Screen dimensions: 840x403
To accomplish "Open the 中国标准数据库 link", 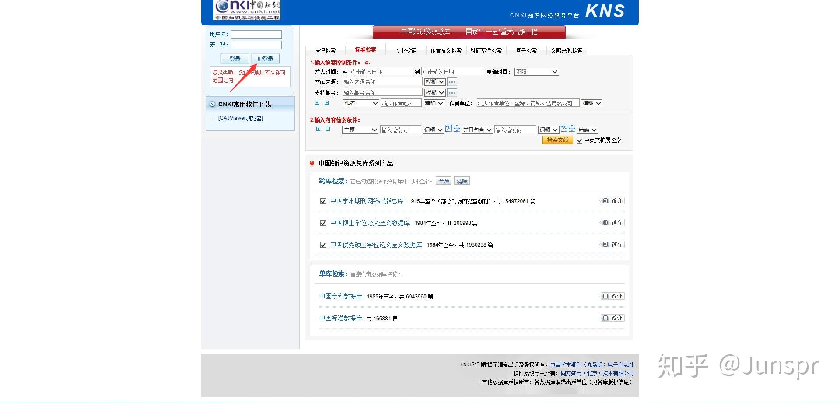I will pos(340,318).
